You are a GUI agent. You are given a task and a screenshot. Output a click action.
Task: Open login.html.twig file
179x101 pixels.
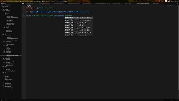pyautogui.click(x=10, y=64)
